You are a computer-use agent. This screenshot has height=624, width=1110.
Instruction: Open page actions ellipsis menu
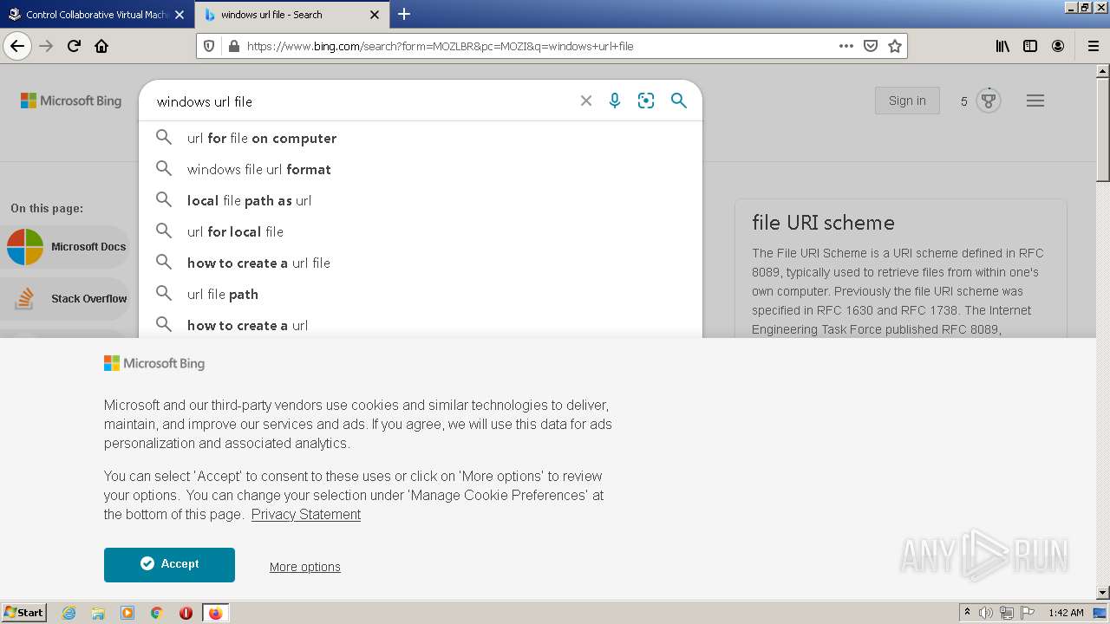pyautogui.click(x=846, y=46)
